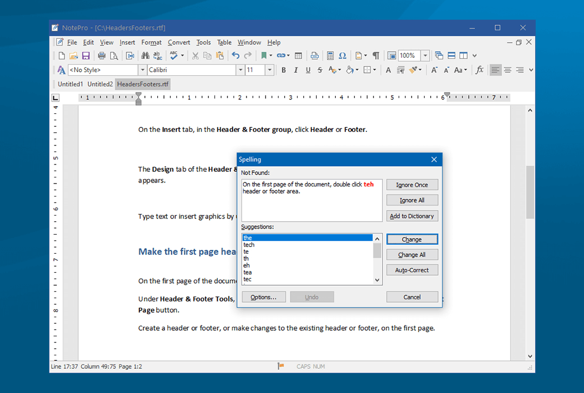584x393 pixels.
Task: Insert a table using the table icon
Action: tap(298, 56)
